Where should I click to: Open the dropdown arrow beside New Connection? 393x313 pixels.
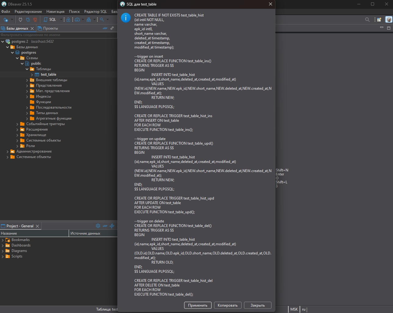[12, 20]
